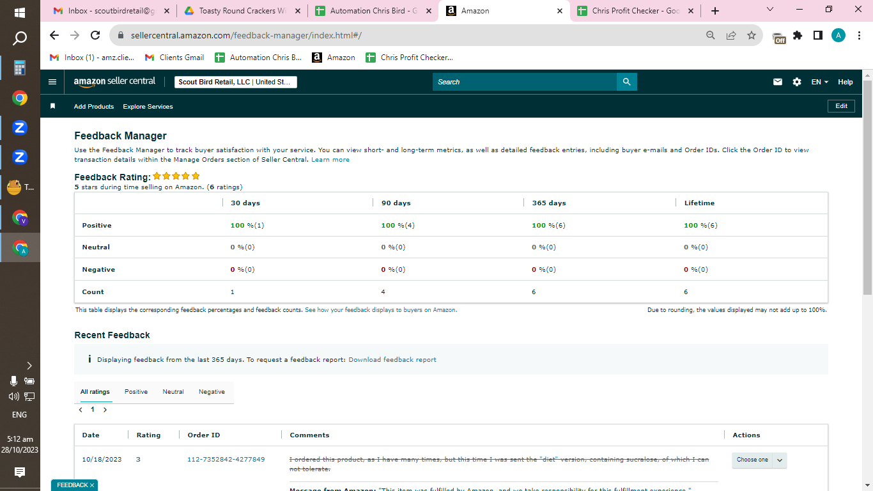Click the extension icon labeled Off
This screenshot has width=873, height=491.
[x=778, y=38]
